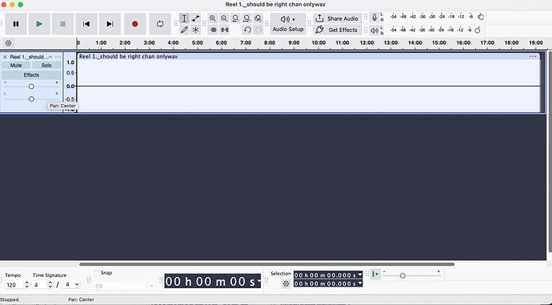Zoom out with the magnifier minus icon
Viewport: 552px width, 305px height.
[x=224, y=18]
